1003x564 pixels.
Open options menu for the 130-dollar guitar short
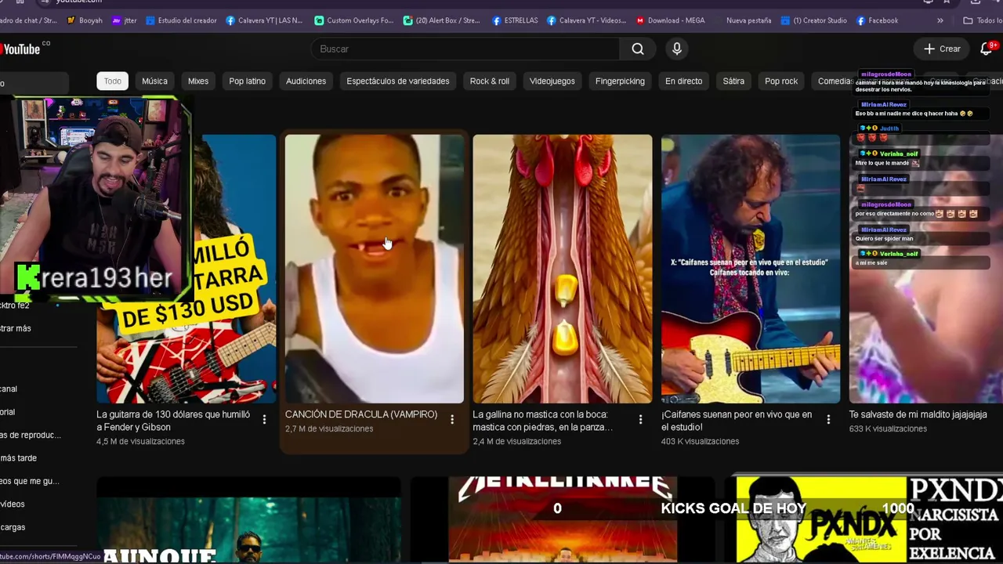264,420
